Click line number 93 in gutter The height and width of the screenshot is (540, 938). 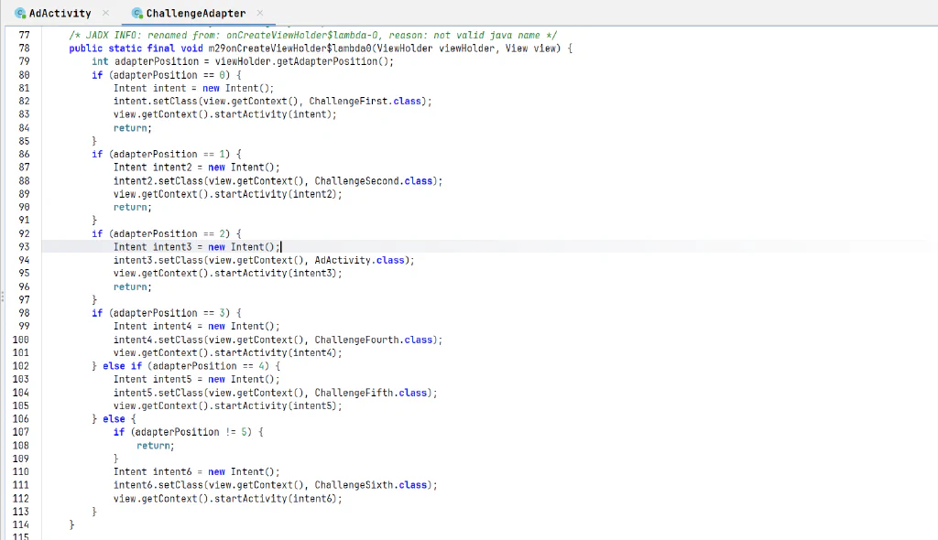(x=24, y=247)
